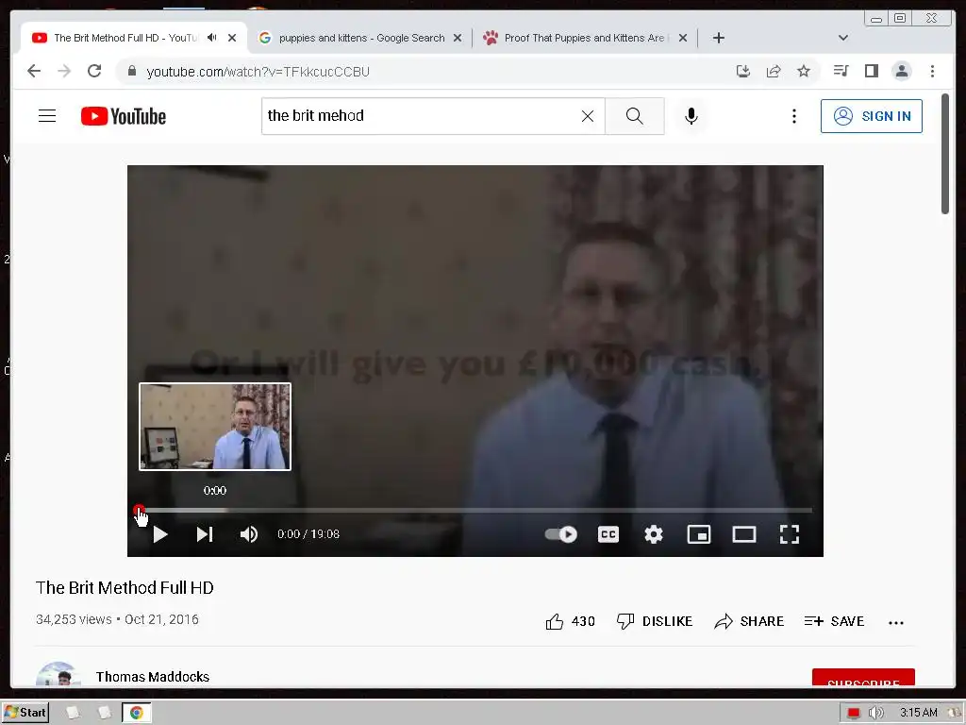Run search with magnifier button
This screenshot has height=725, width=966.
[635, 116]
